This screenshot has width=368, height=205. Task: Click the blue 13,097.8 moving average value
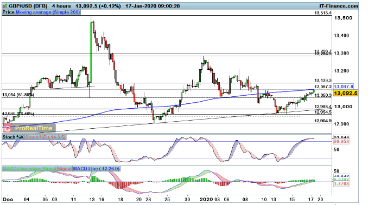(x=344, y=87)
